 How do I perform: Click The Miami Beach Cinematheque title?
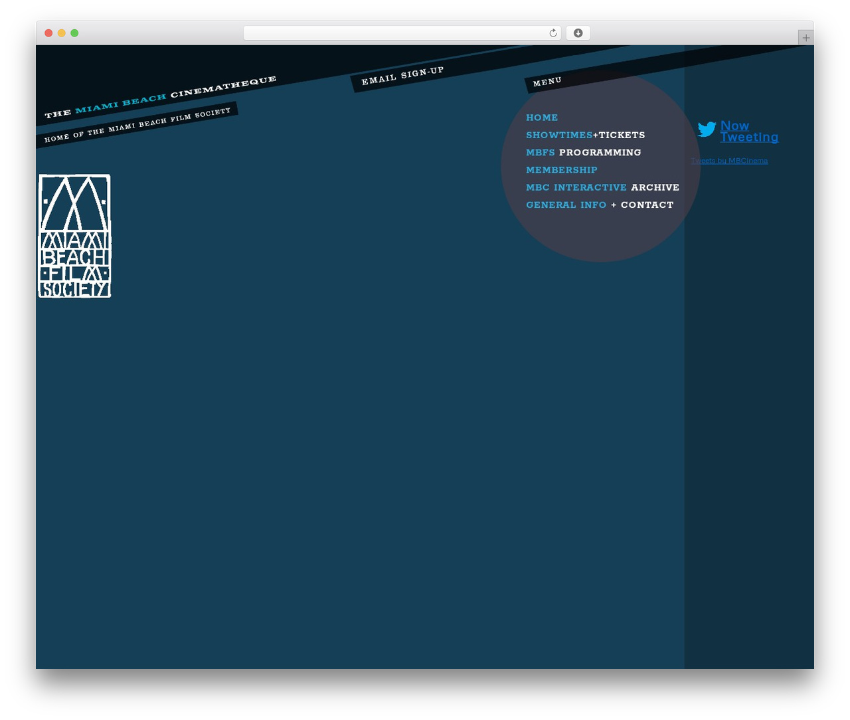(x=160, y=97)
